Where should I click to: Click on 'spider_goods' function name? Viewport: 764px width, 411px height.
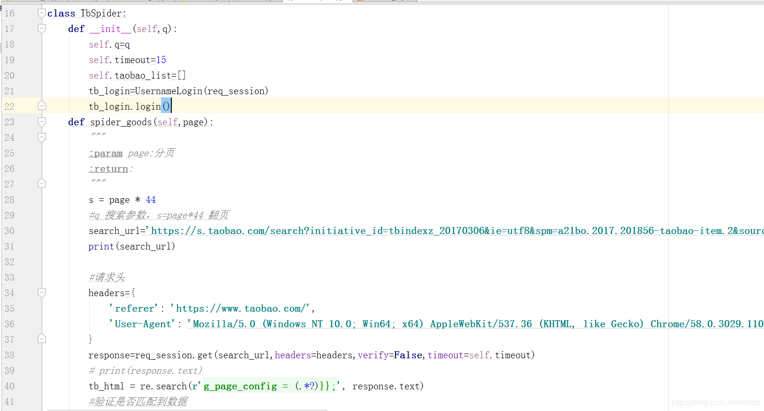(121, 122)
